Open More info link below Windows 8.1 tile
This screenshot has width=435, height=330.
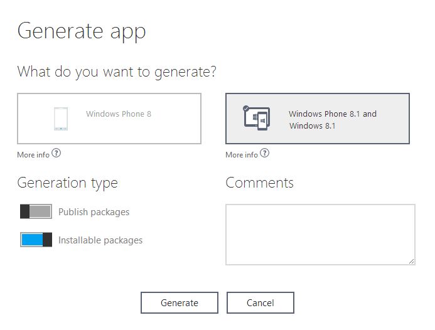point(242,155)
